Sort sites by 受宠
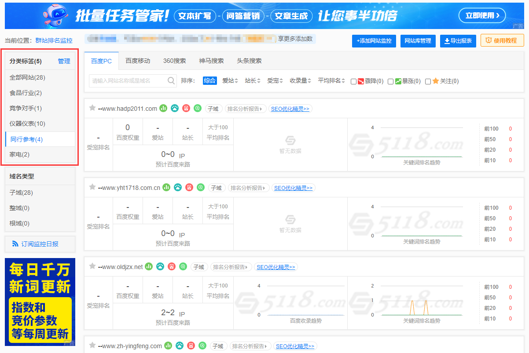The image size is (529, 353). coord(275,81)
